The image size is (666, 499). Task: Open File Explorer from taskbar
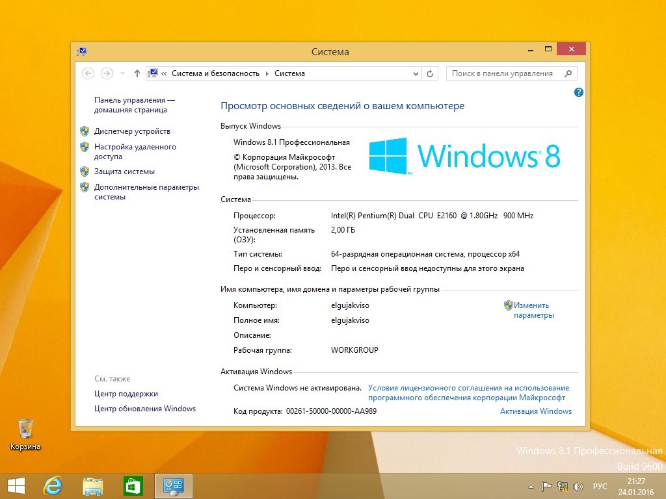tap(93, 486)
